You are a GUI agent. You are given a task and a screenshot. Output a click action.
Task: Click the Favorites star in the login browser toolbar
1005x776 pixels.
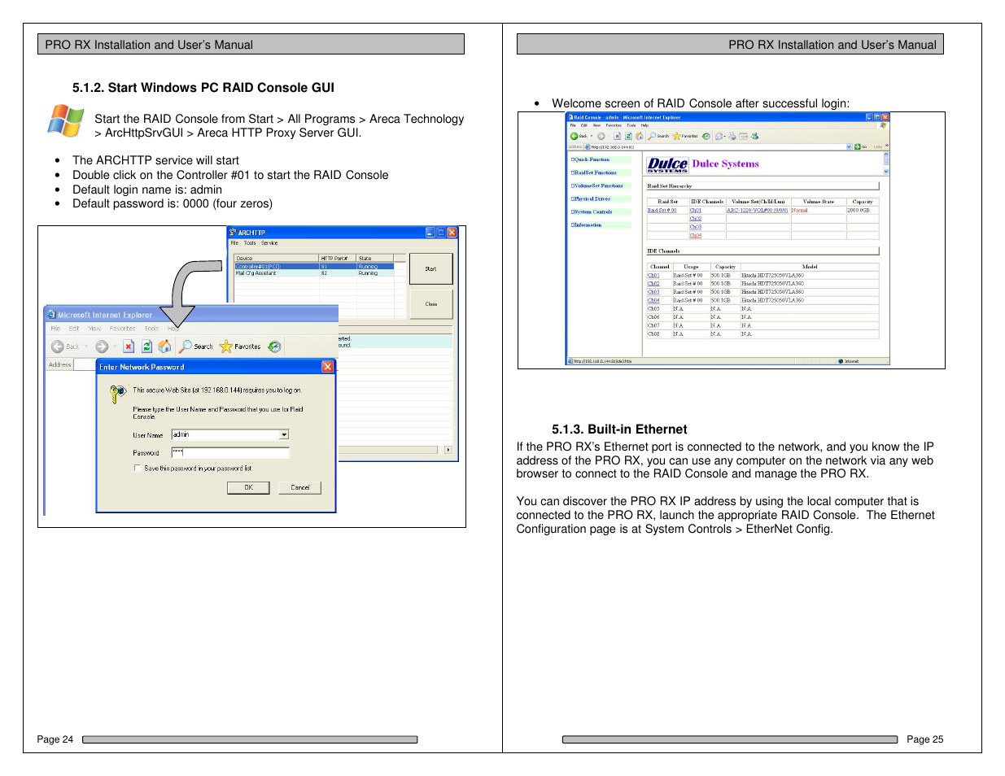(226, 347)
